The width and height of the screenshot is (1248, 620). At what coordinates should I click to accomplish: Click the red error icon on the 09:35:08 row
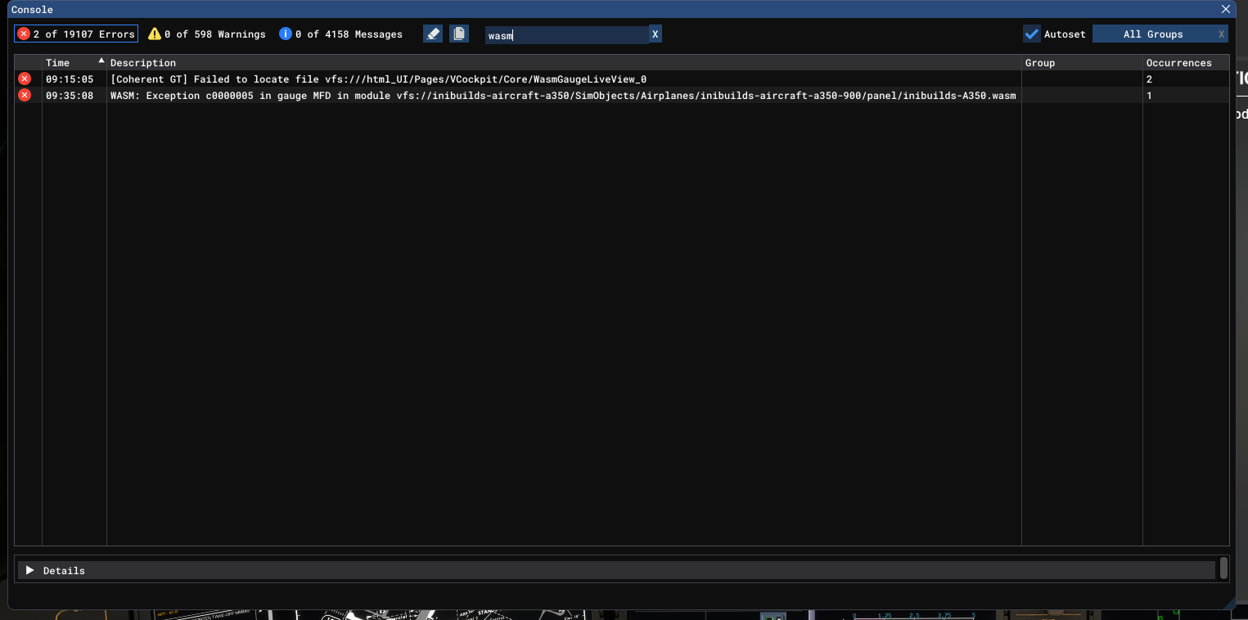(x=25, y=95)
